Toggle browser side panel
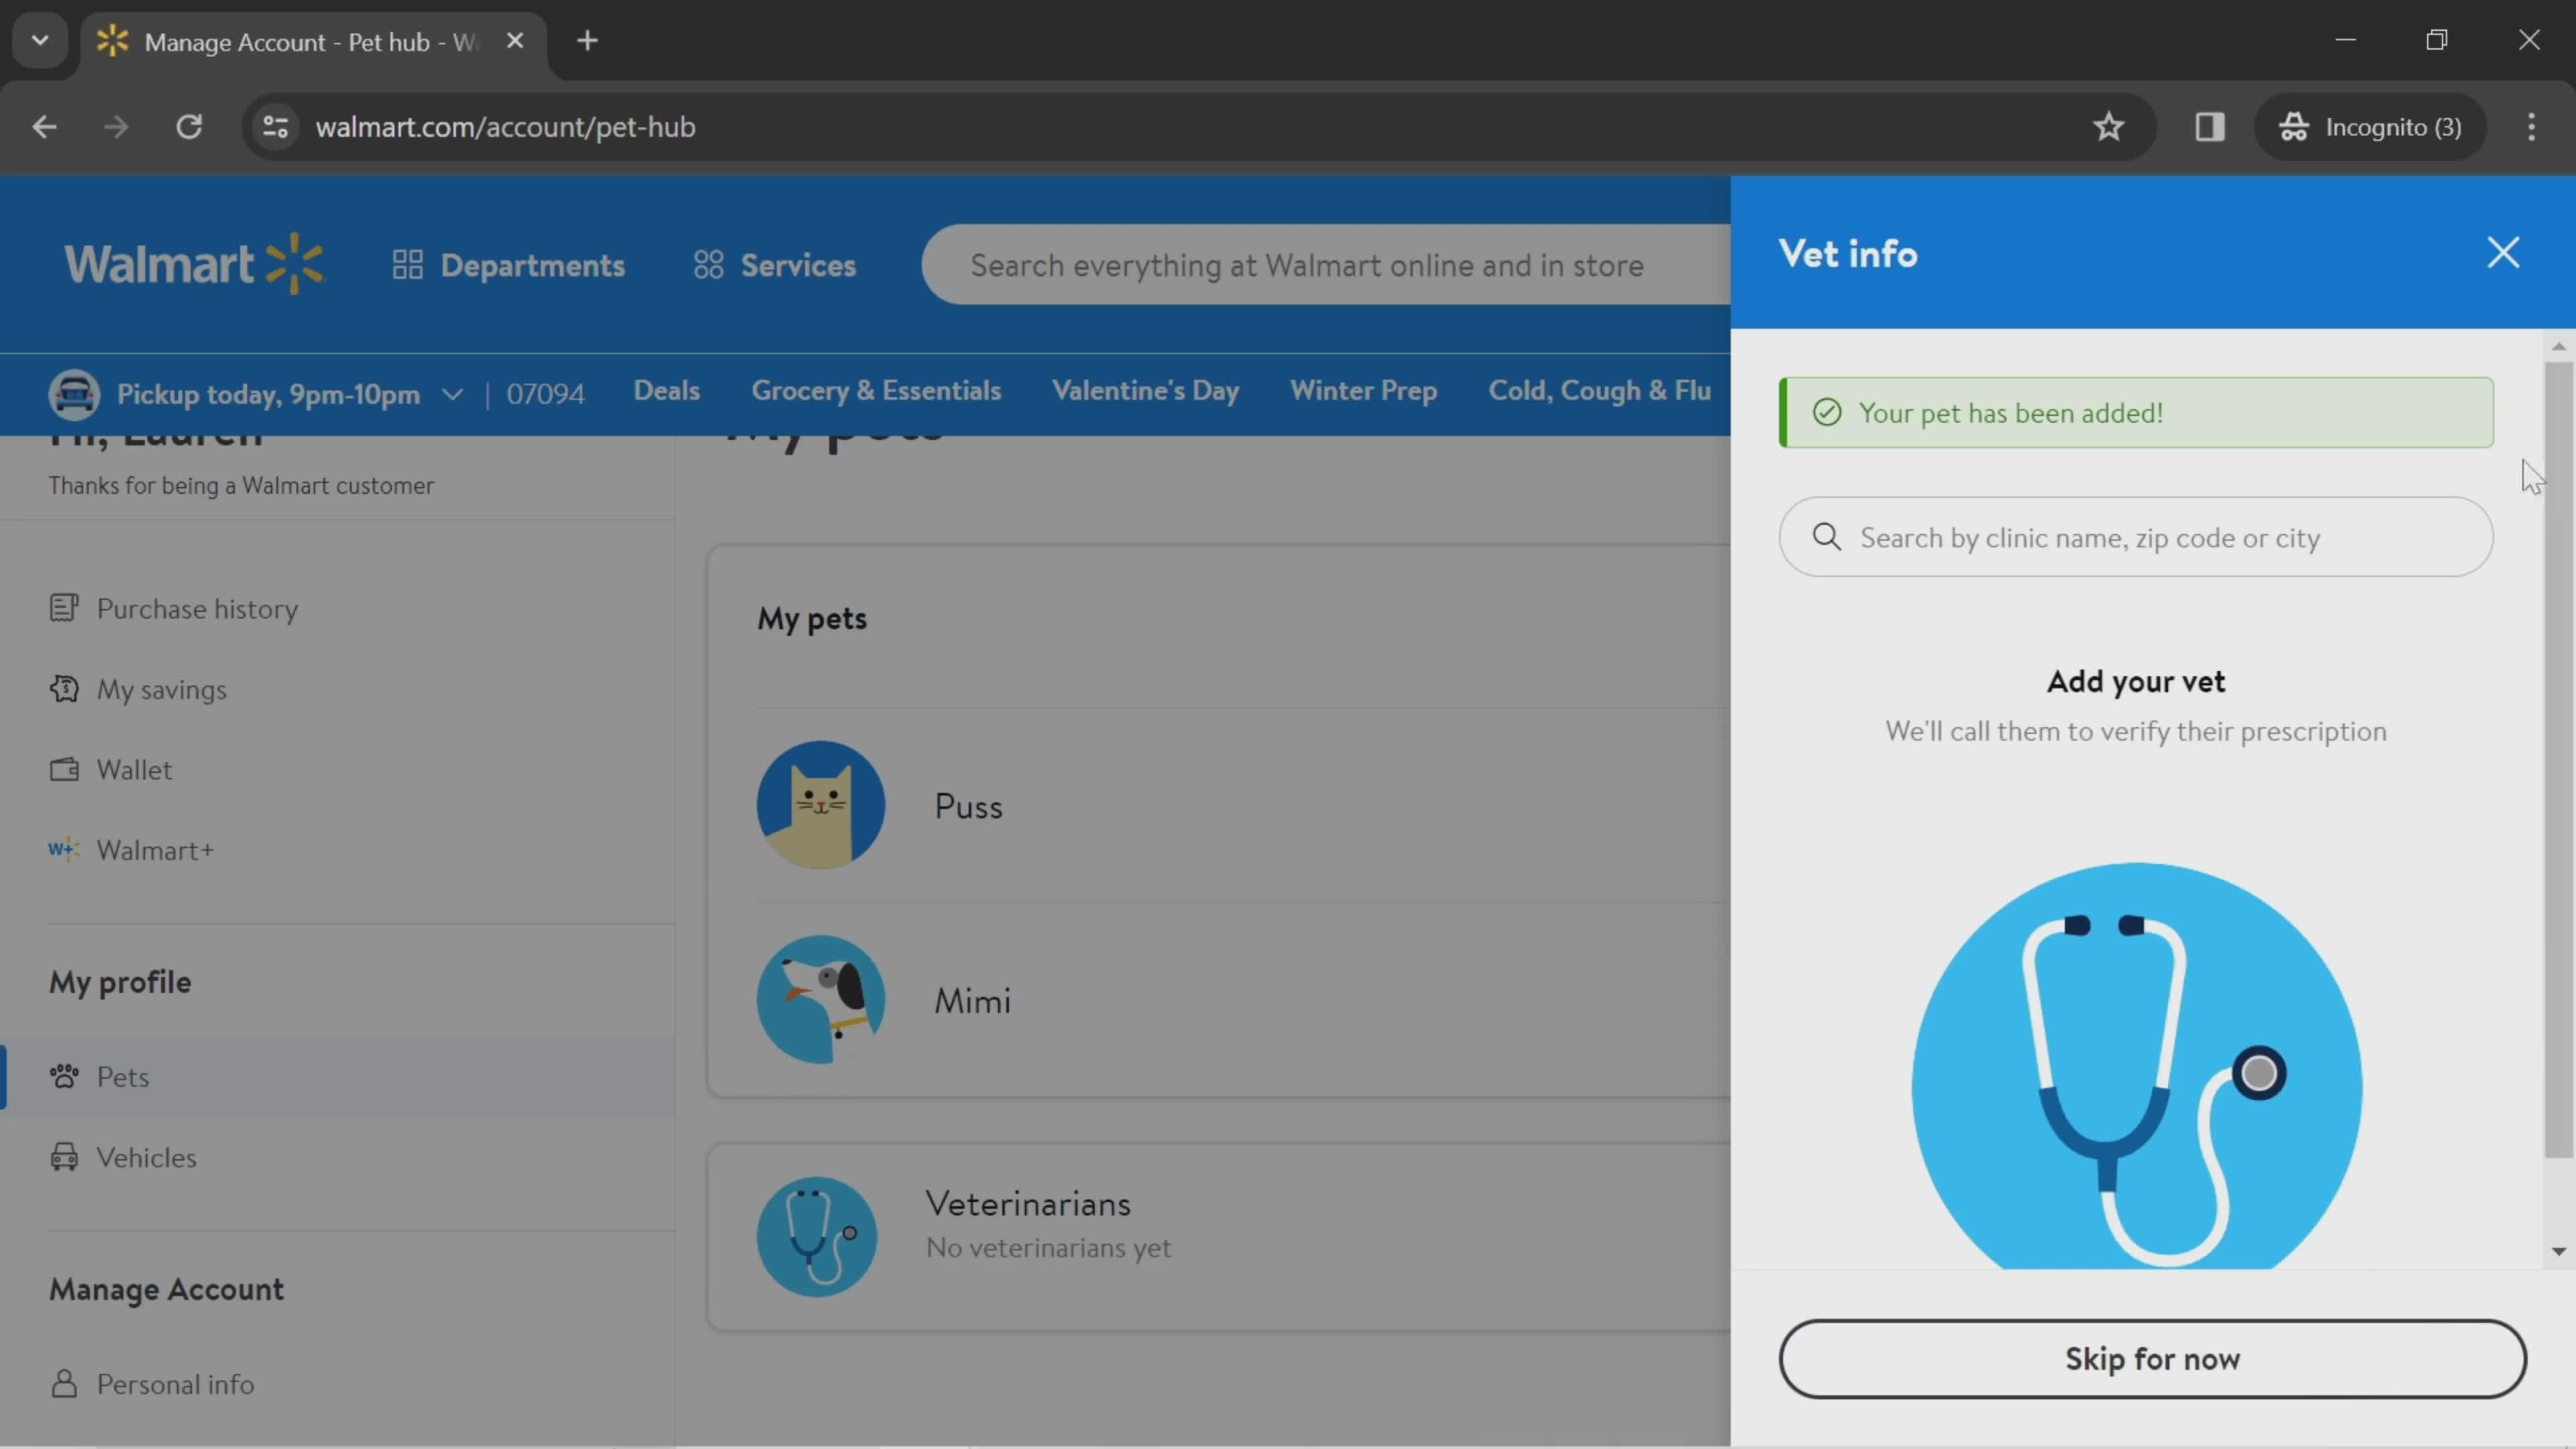The image size is (2576, 1449). [x=2209, y=127]
